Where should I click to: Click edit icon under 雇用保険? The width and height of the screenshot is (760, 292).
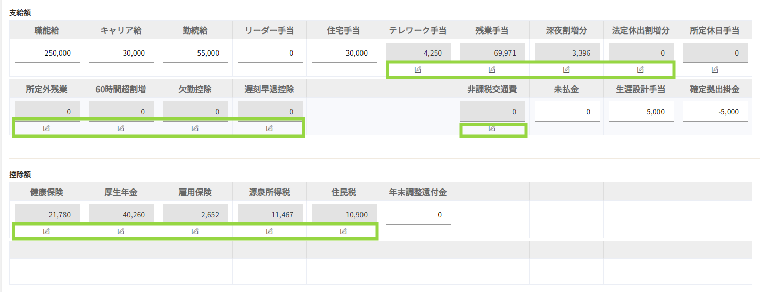click(x=195, y=231)
